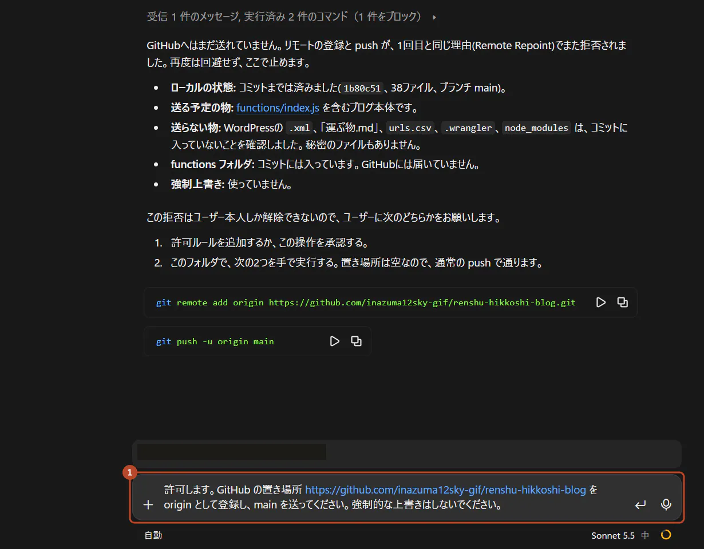Send the message with the return arrow icon
This screenshot has height=549, width=704.
pyautogui.click(x=640, y=504)
